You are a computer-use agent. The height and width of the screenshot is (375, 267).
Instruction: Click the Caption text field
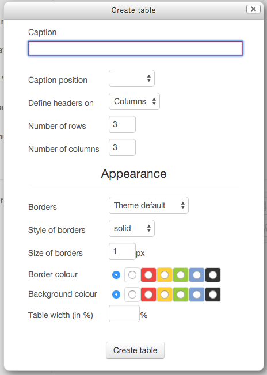point(135,48)
